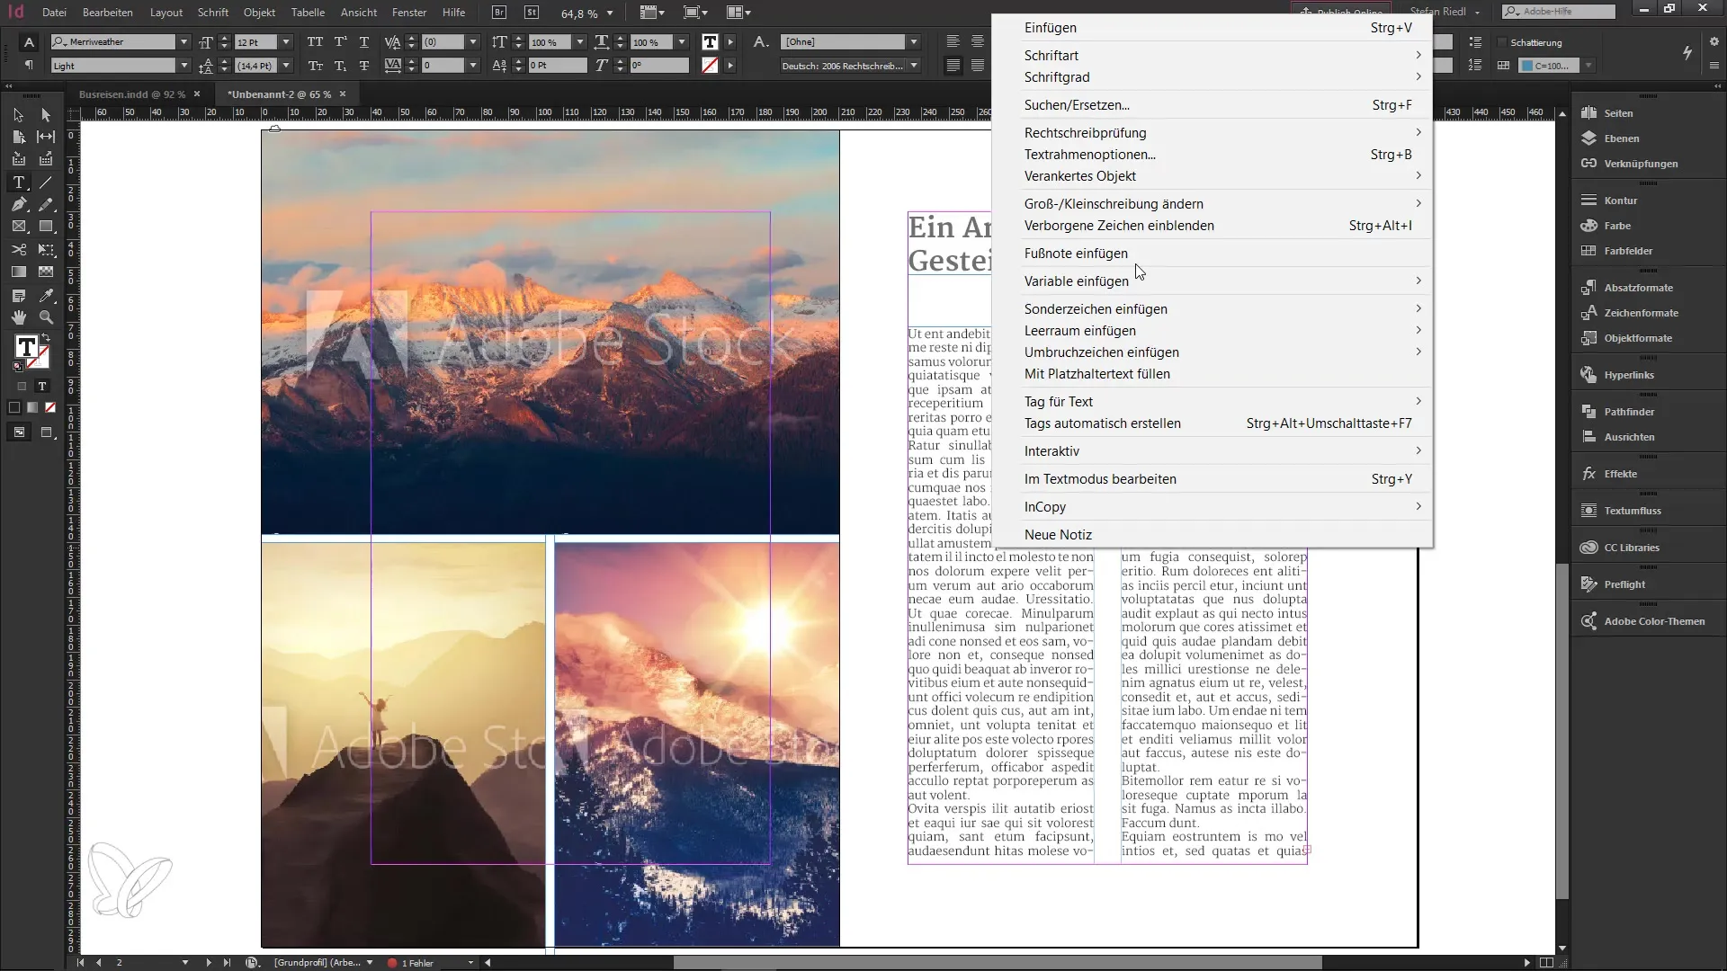1727x971 pixels.
Task: Switch to paragraph formatting controls
Action: [x=29, y=65]
